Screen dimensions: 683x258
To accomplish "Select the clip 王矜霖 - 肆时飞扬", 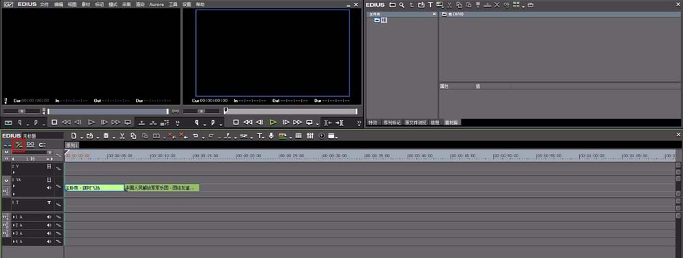I will pyautogui.click(x=94, y=188).
